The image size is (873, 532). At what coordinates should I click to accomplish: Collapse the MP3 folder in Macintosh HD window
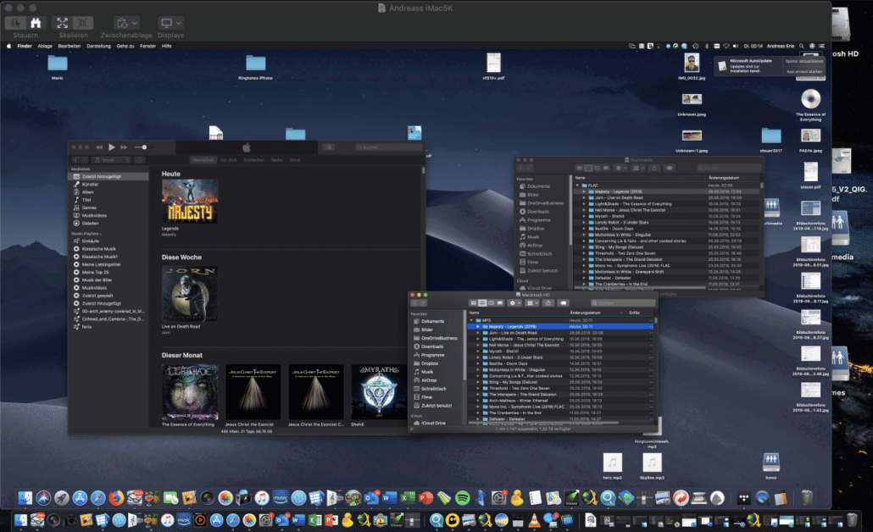tap(471, 319)
